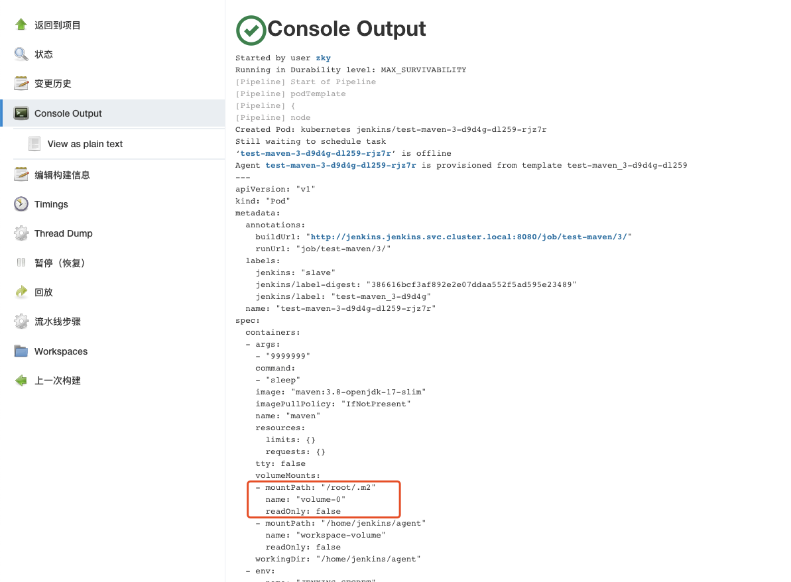The width and height of the screenshot is (791, 582).
Task: Click the terminal icon beside Console Output
Action: coord(21,113)
